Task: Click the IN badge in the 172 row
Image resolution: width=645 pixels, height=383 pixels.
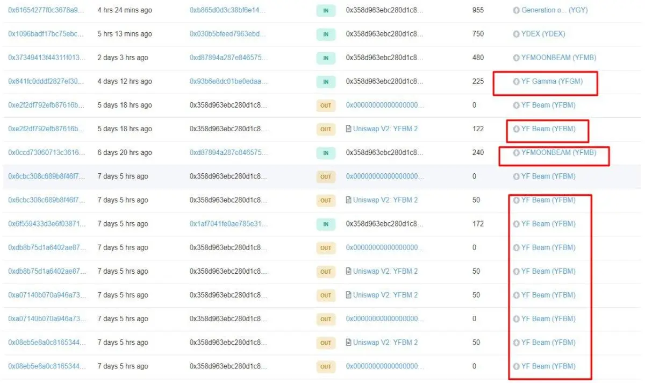Action: pyautogui.click(x=326, y=224)
